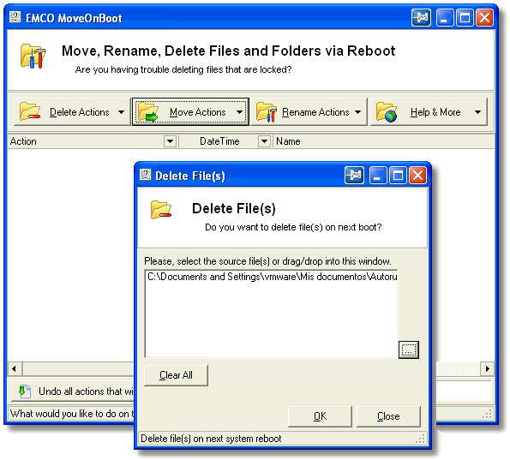
Task: Click Close in the Delete File(s) dialog
Action: pos(388,416)
